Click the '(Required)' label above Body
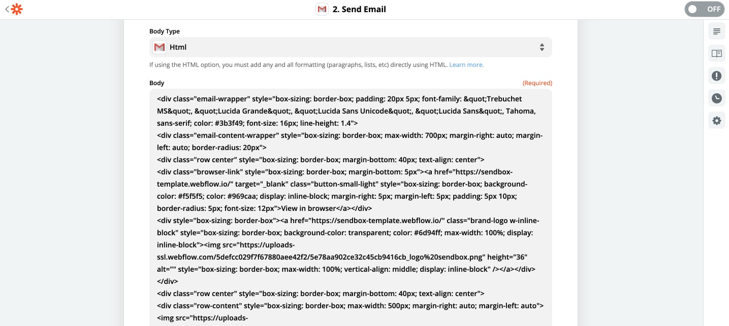 (x=537, y=83)
